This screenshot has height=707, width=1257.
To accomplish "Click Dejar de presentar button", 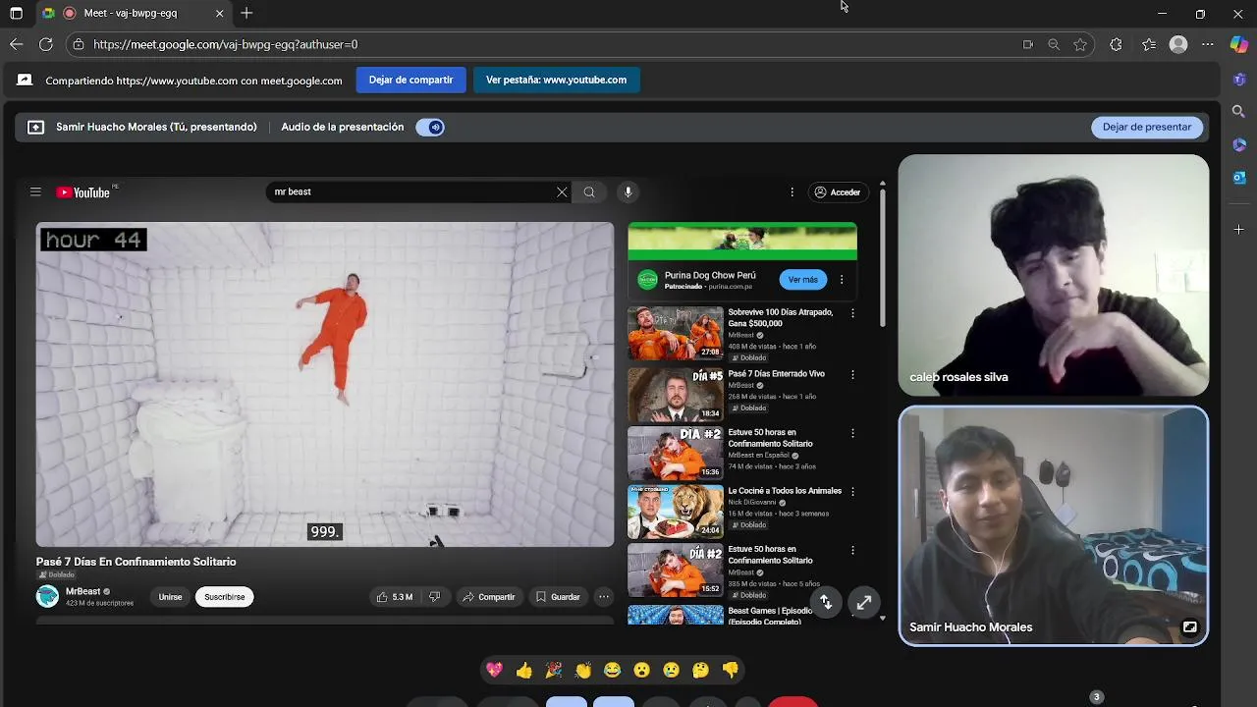I will 1146,127.
